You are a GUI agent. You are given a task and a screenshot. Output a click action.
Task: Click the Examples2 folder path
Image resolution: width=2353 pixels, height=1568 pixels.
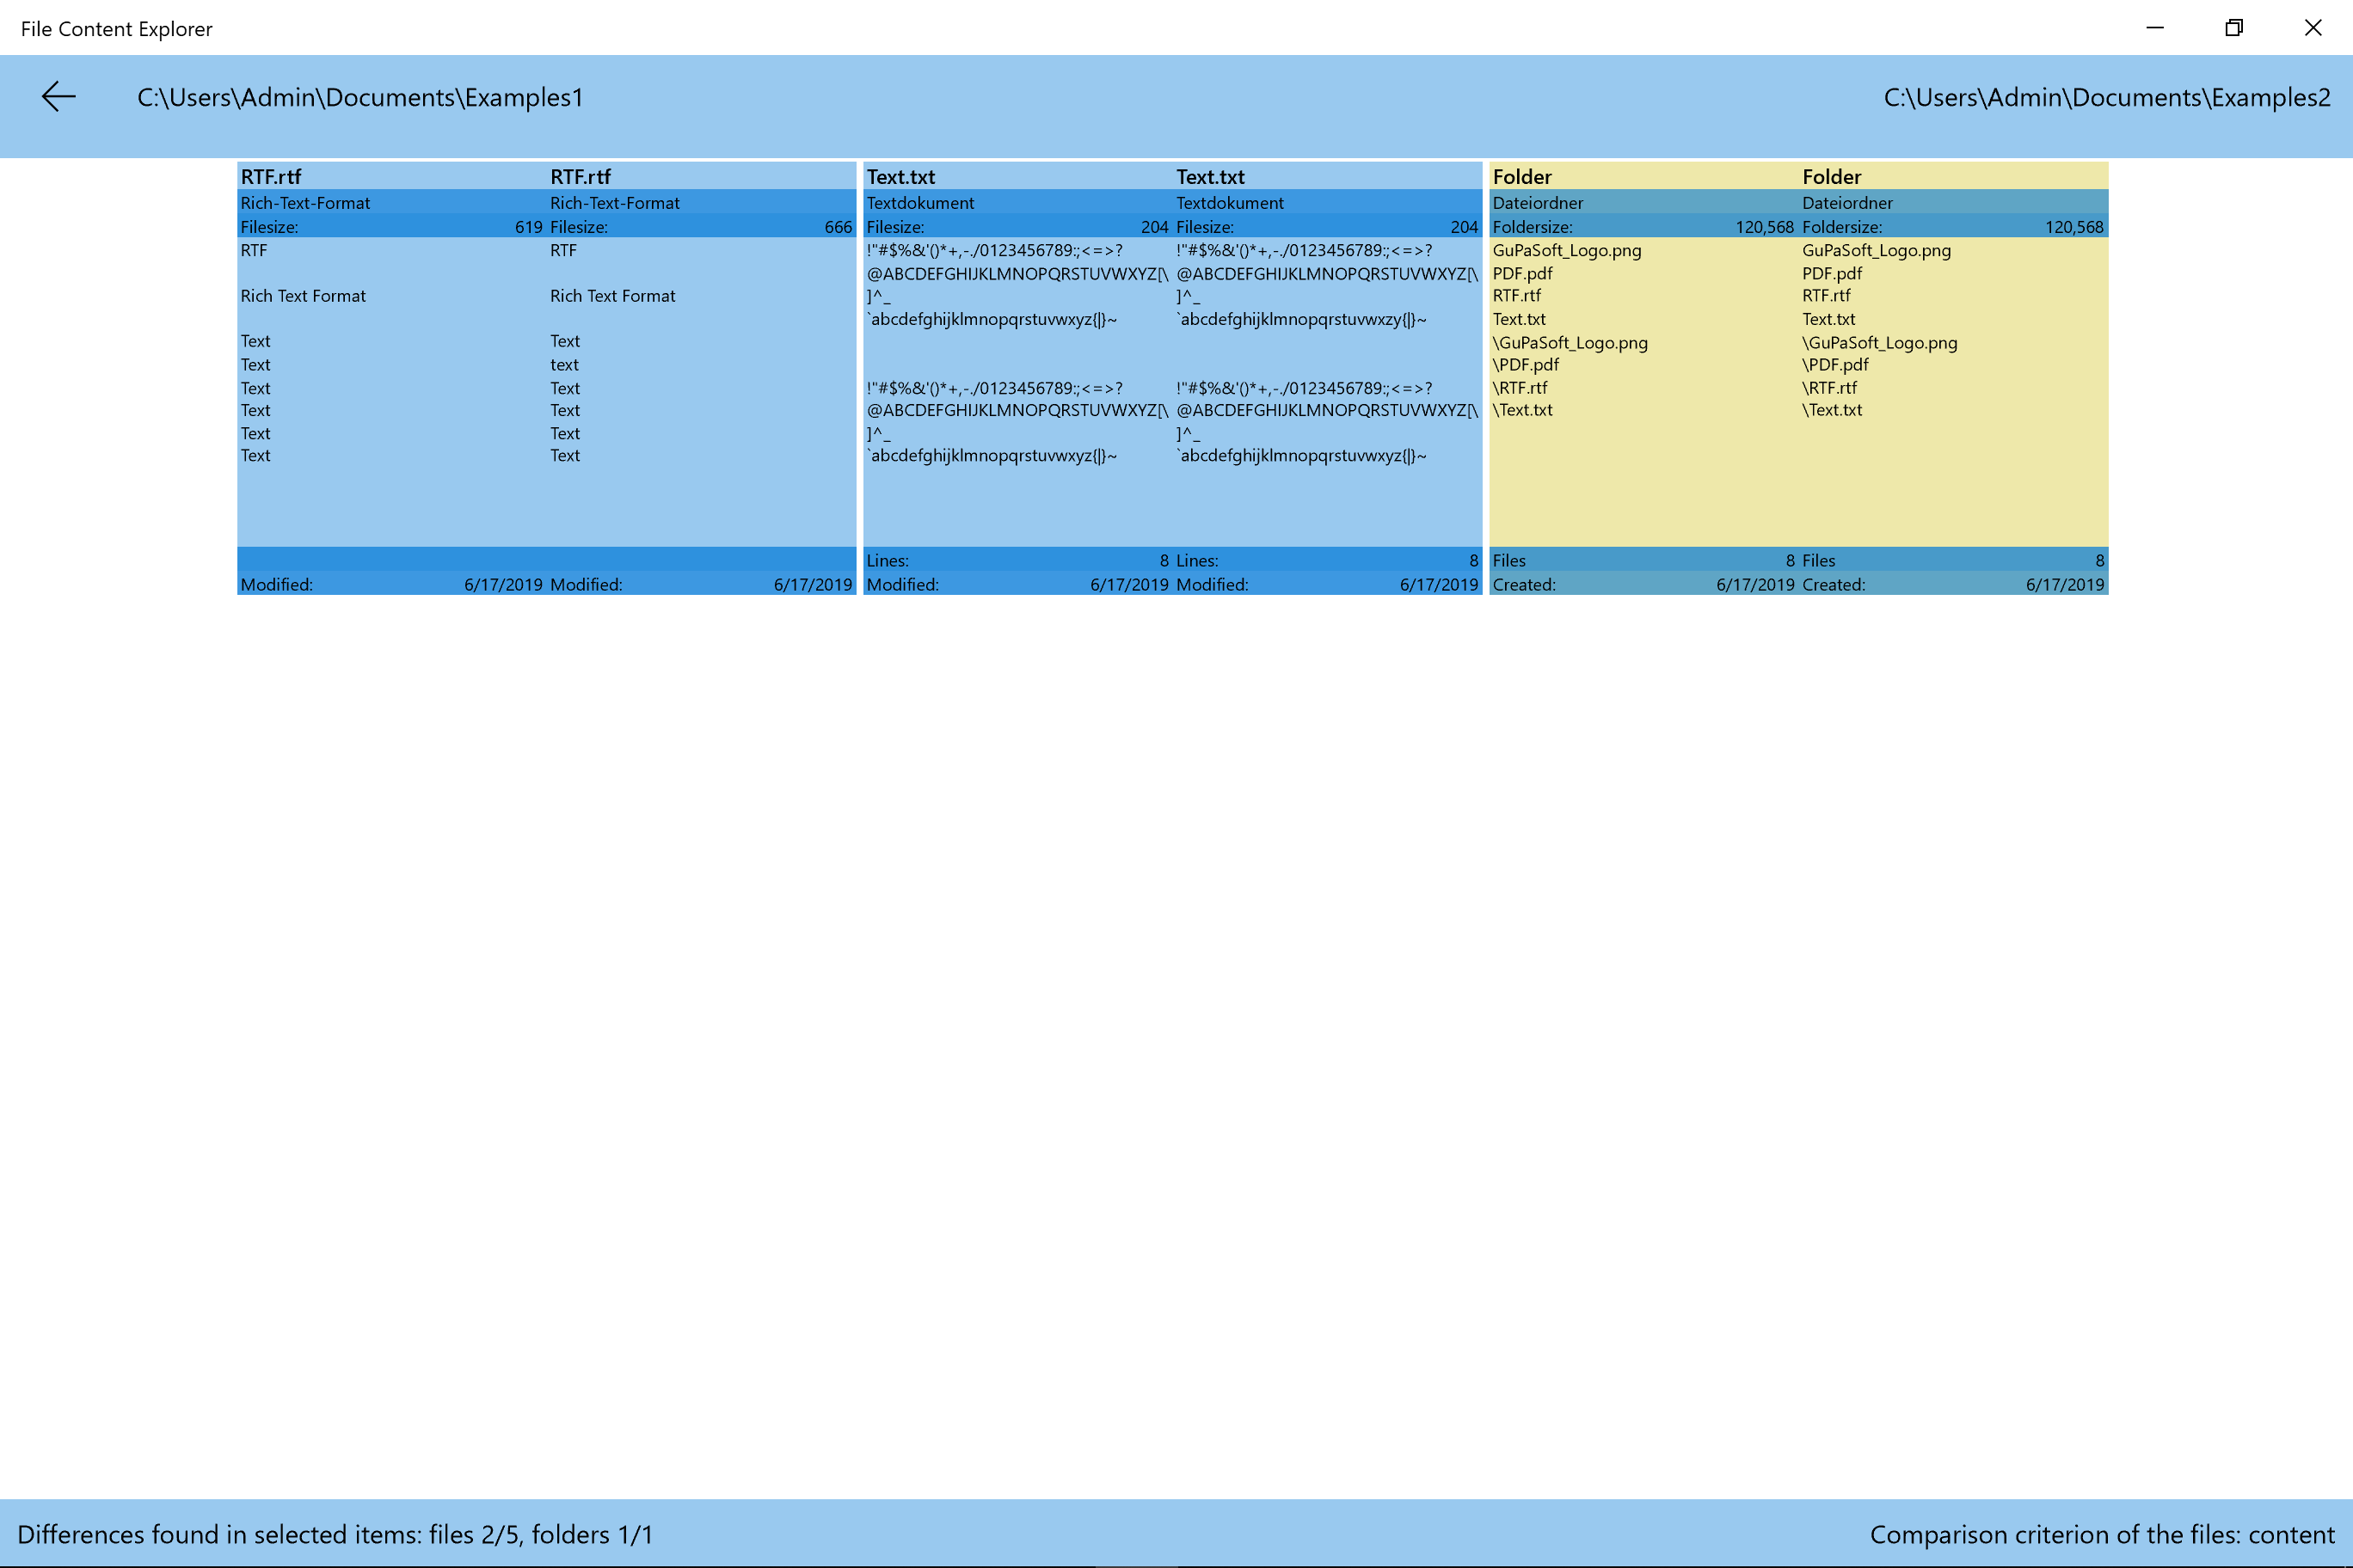2107,98
